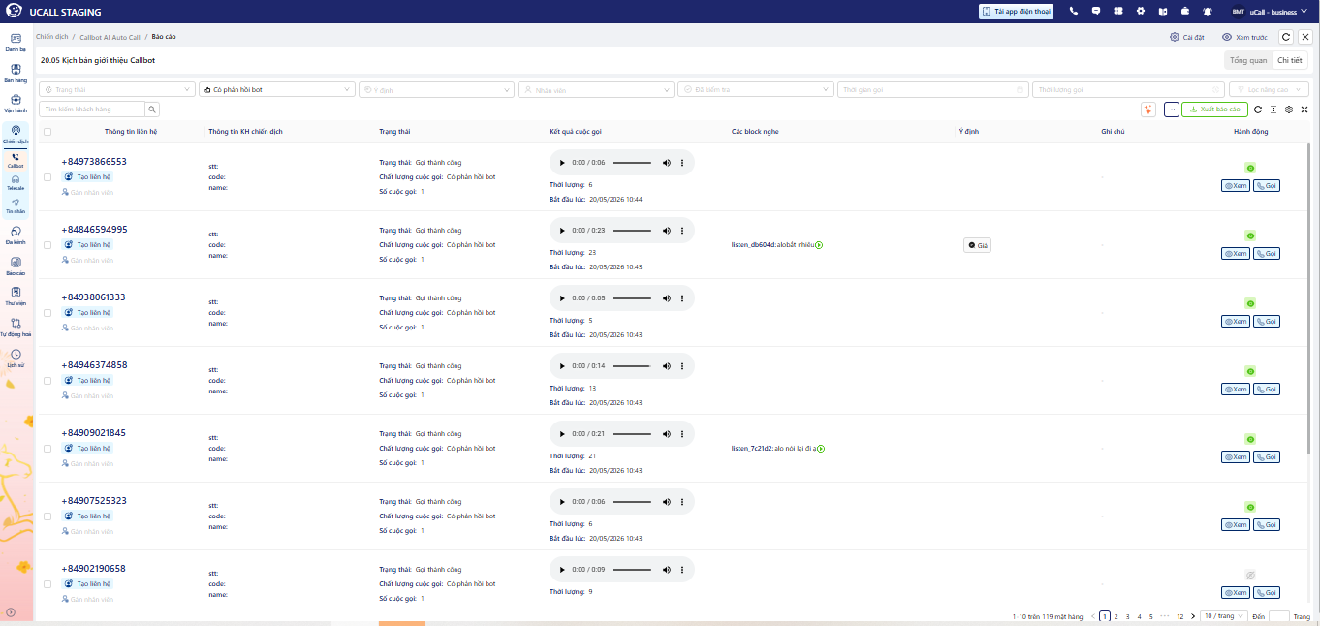This screenshot has width=1320, height=626.
Task: Play the audio for +84938061333 call
Action: pos(562,298)
